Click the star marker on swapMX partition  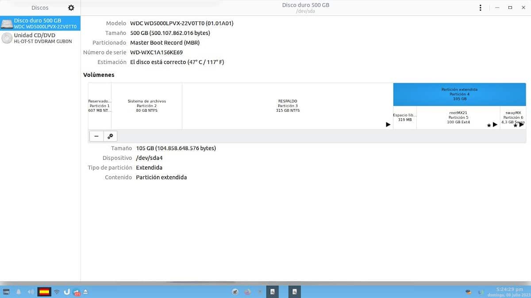[516, 125]
